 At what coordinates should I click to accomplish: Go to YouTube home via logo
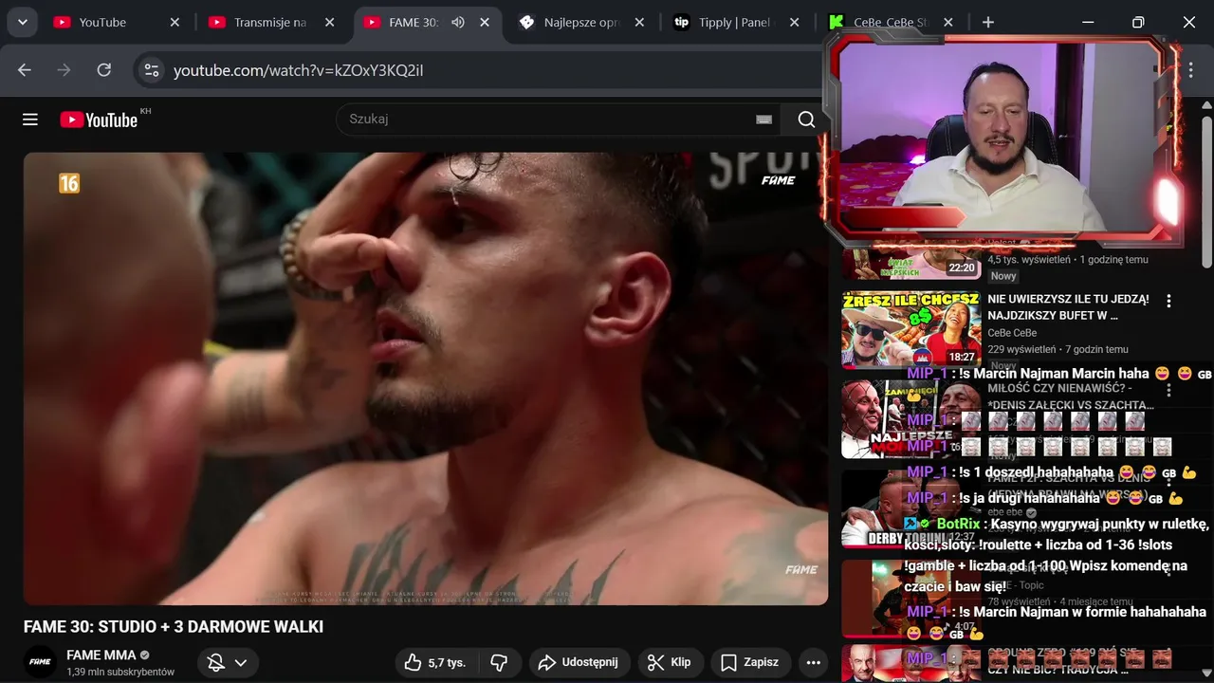[x=99, y=120]
